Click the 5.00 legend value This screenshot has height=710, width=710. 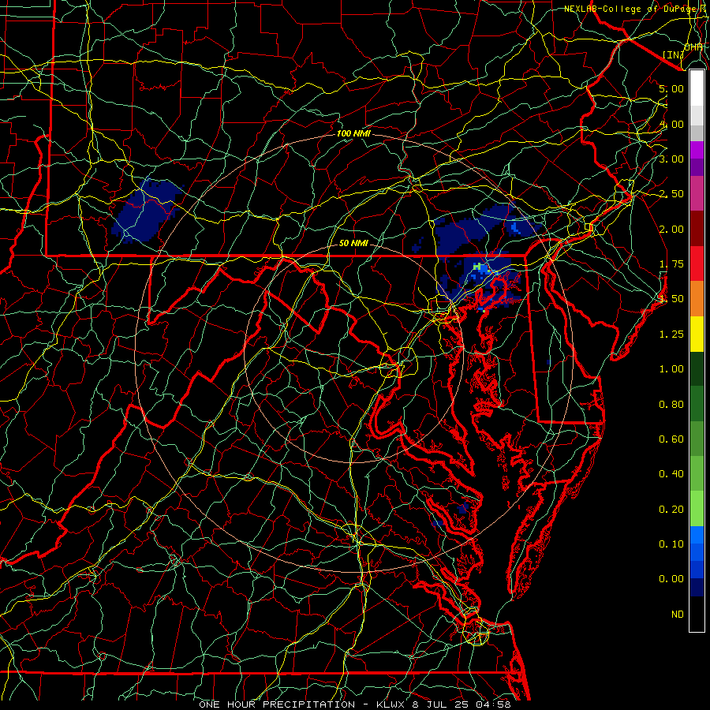(x=671, y=88)
